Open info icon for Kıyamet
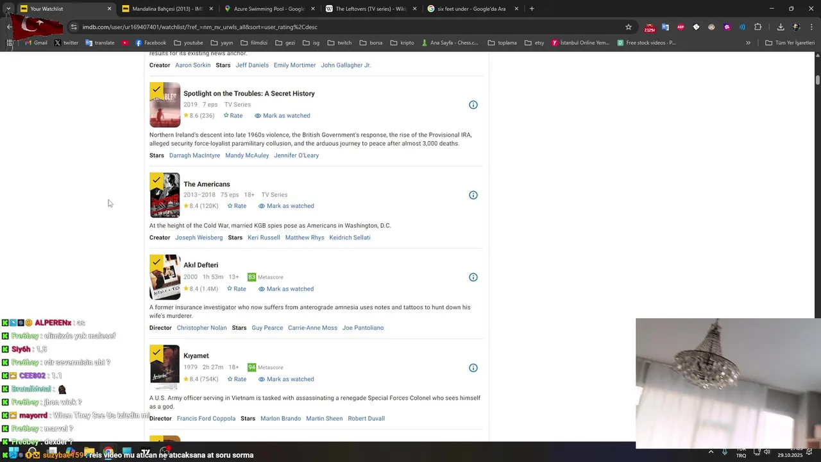 click(x=473, y=368)
